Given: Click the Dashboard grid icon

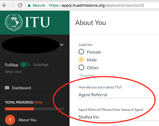Looking at the screenshot, I should click(7, 88).
